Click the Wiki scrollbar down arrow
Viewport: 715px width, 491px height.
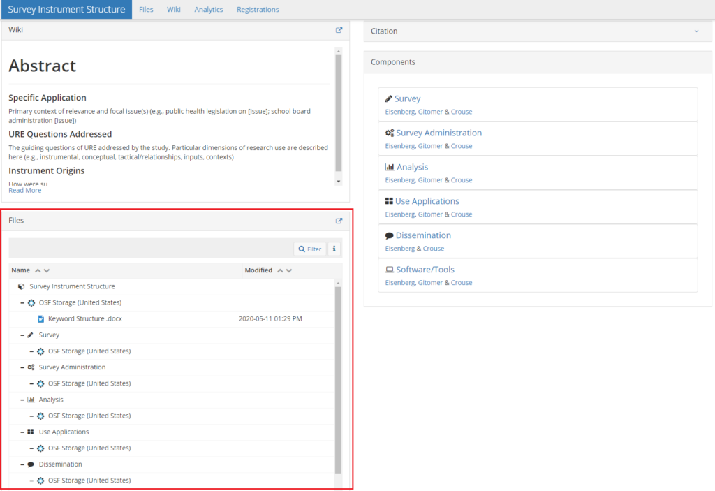pyautogui.click(x=339, y=181)
